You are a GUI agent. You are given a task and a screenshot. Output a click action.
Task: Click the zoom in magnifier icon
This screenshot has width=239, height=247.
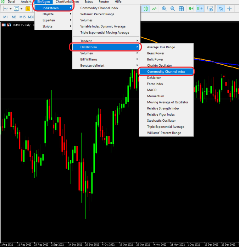[164, 9]
